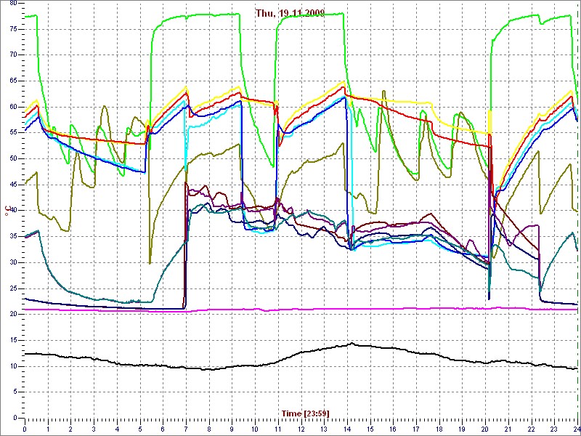Click the 35 mark on the temperature axis
The width and height of the screenshot is (581, 436).
point(12,236)
